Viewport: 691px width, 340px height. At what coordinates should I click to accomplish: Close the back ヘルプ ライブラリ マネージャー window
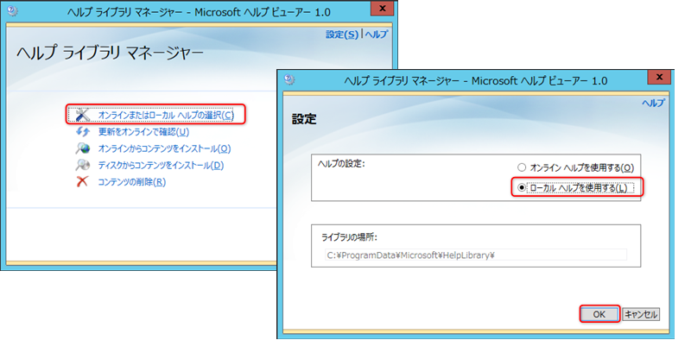click(383, 9)
